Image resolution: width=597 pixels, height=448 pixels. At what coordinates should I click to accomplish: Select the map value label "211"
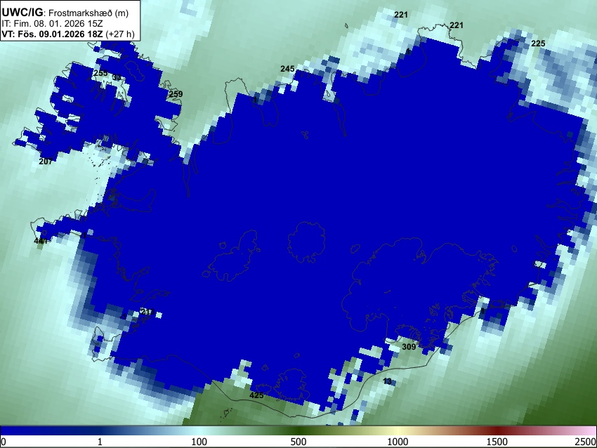pyautogui.click(x=147, y=312)
